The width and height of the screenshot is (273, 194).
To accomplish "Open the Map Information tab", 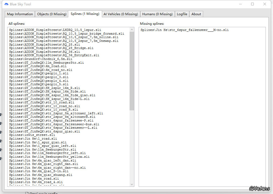I will (20, 14).
